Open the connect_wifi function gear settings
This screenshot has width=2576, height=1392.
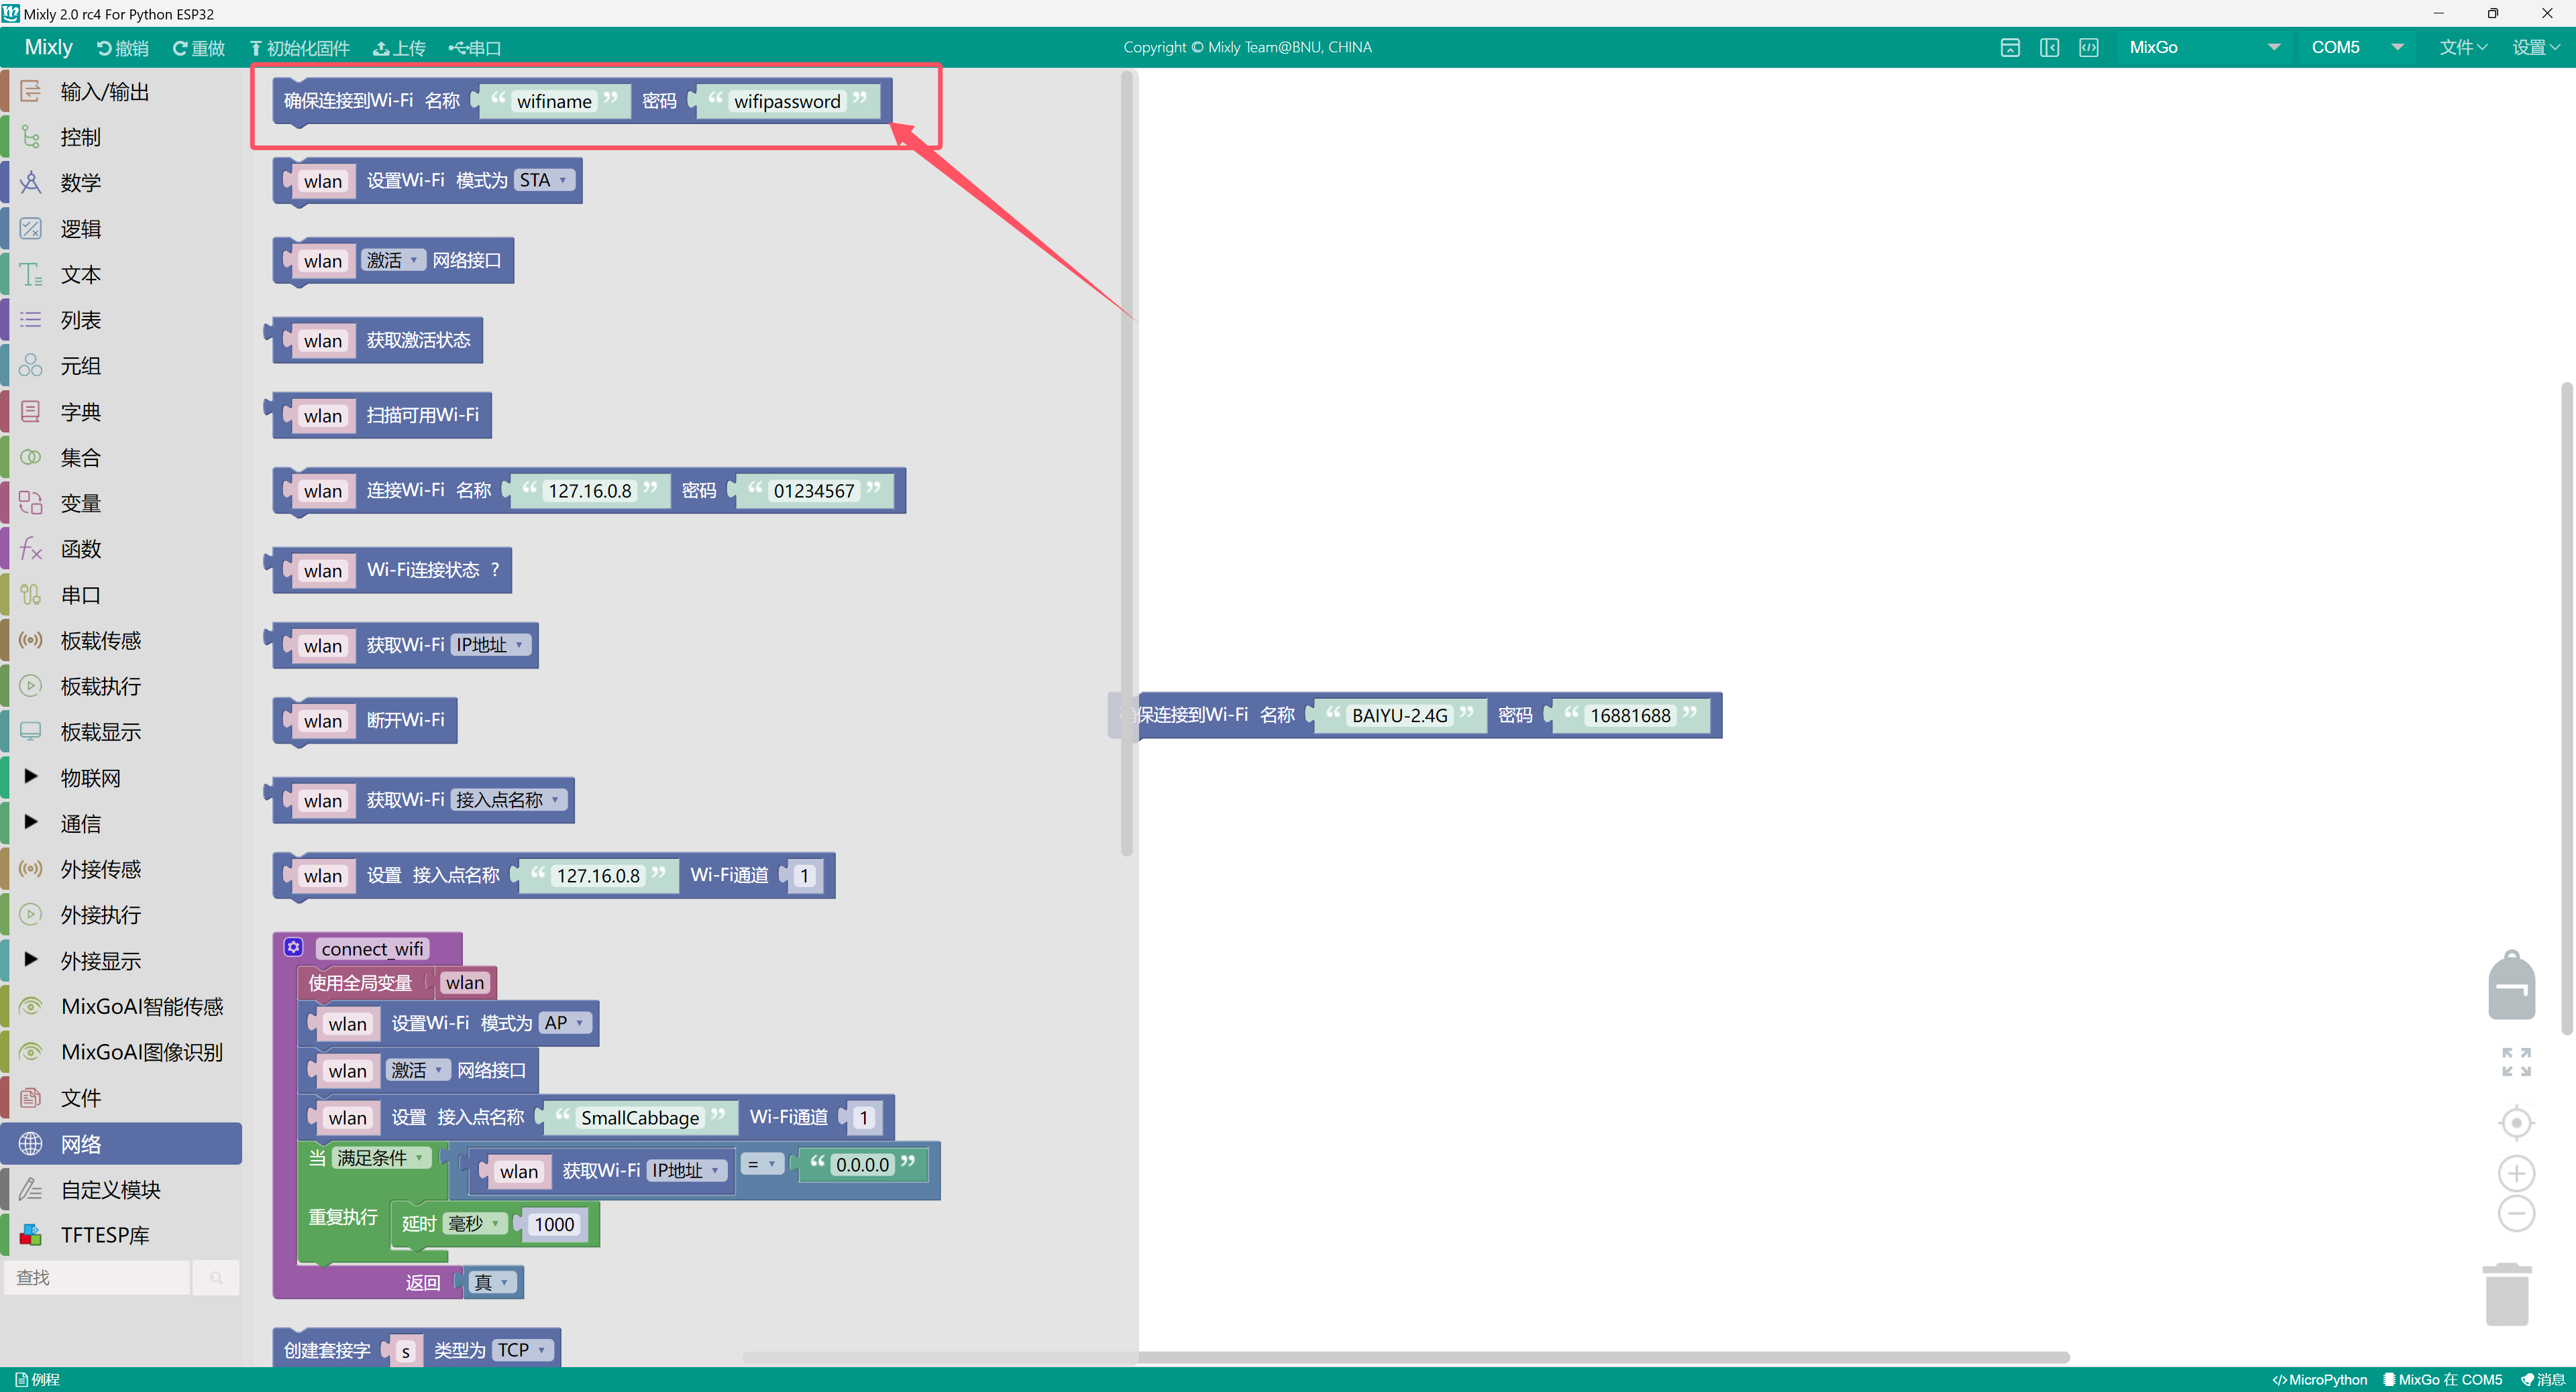(x=293, y=947)
